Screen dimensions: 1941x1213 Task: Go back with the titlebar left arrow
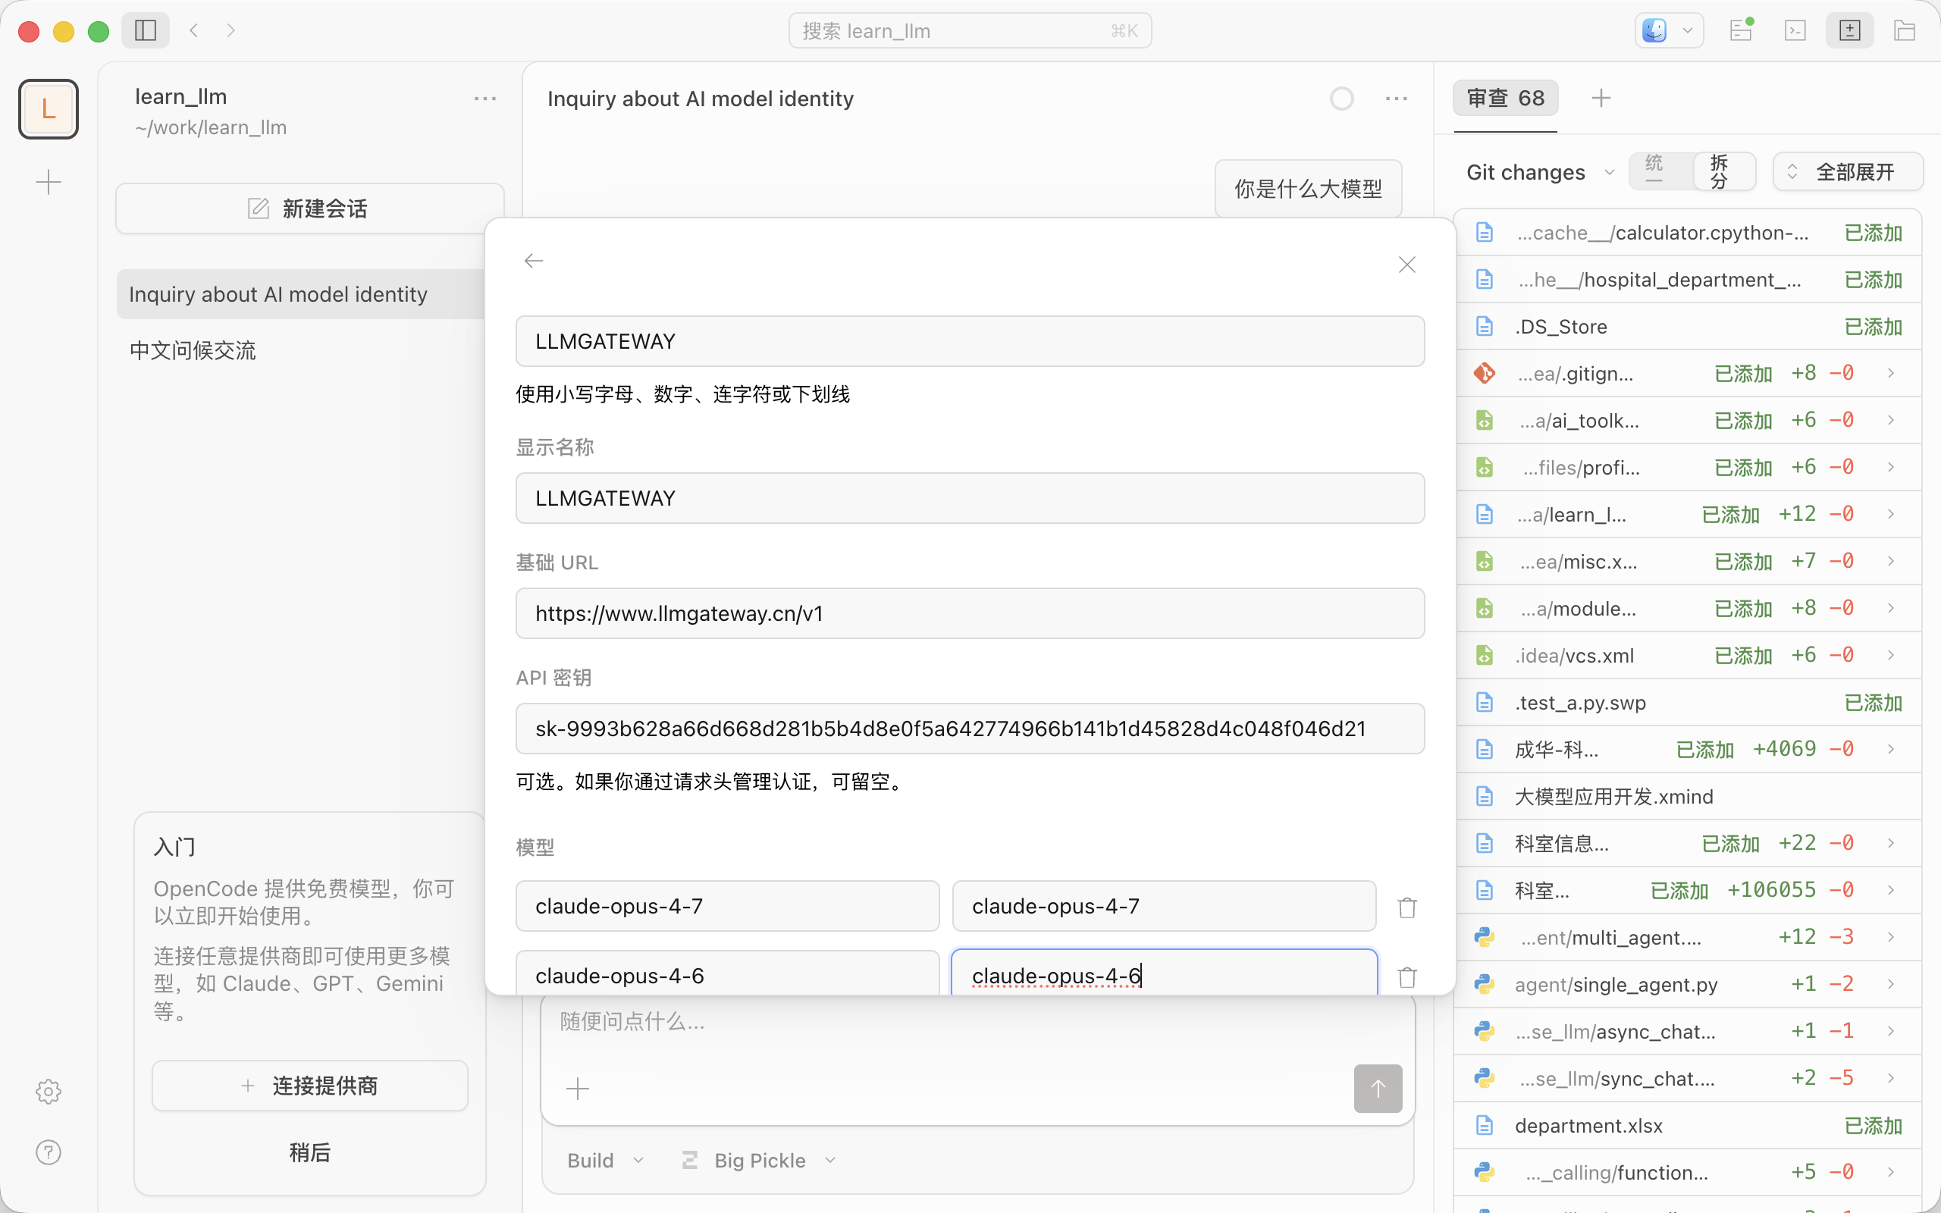(193, 30)
